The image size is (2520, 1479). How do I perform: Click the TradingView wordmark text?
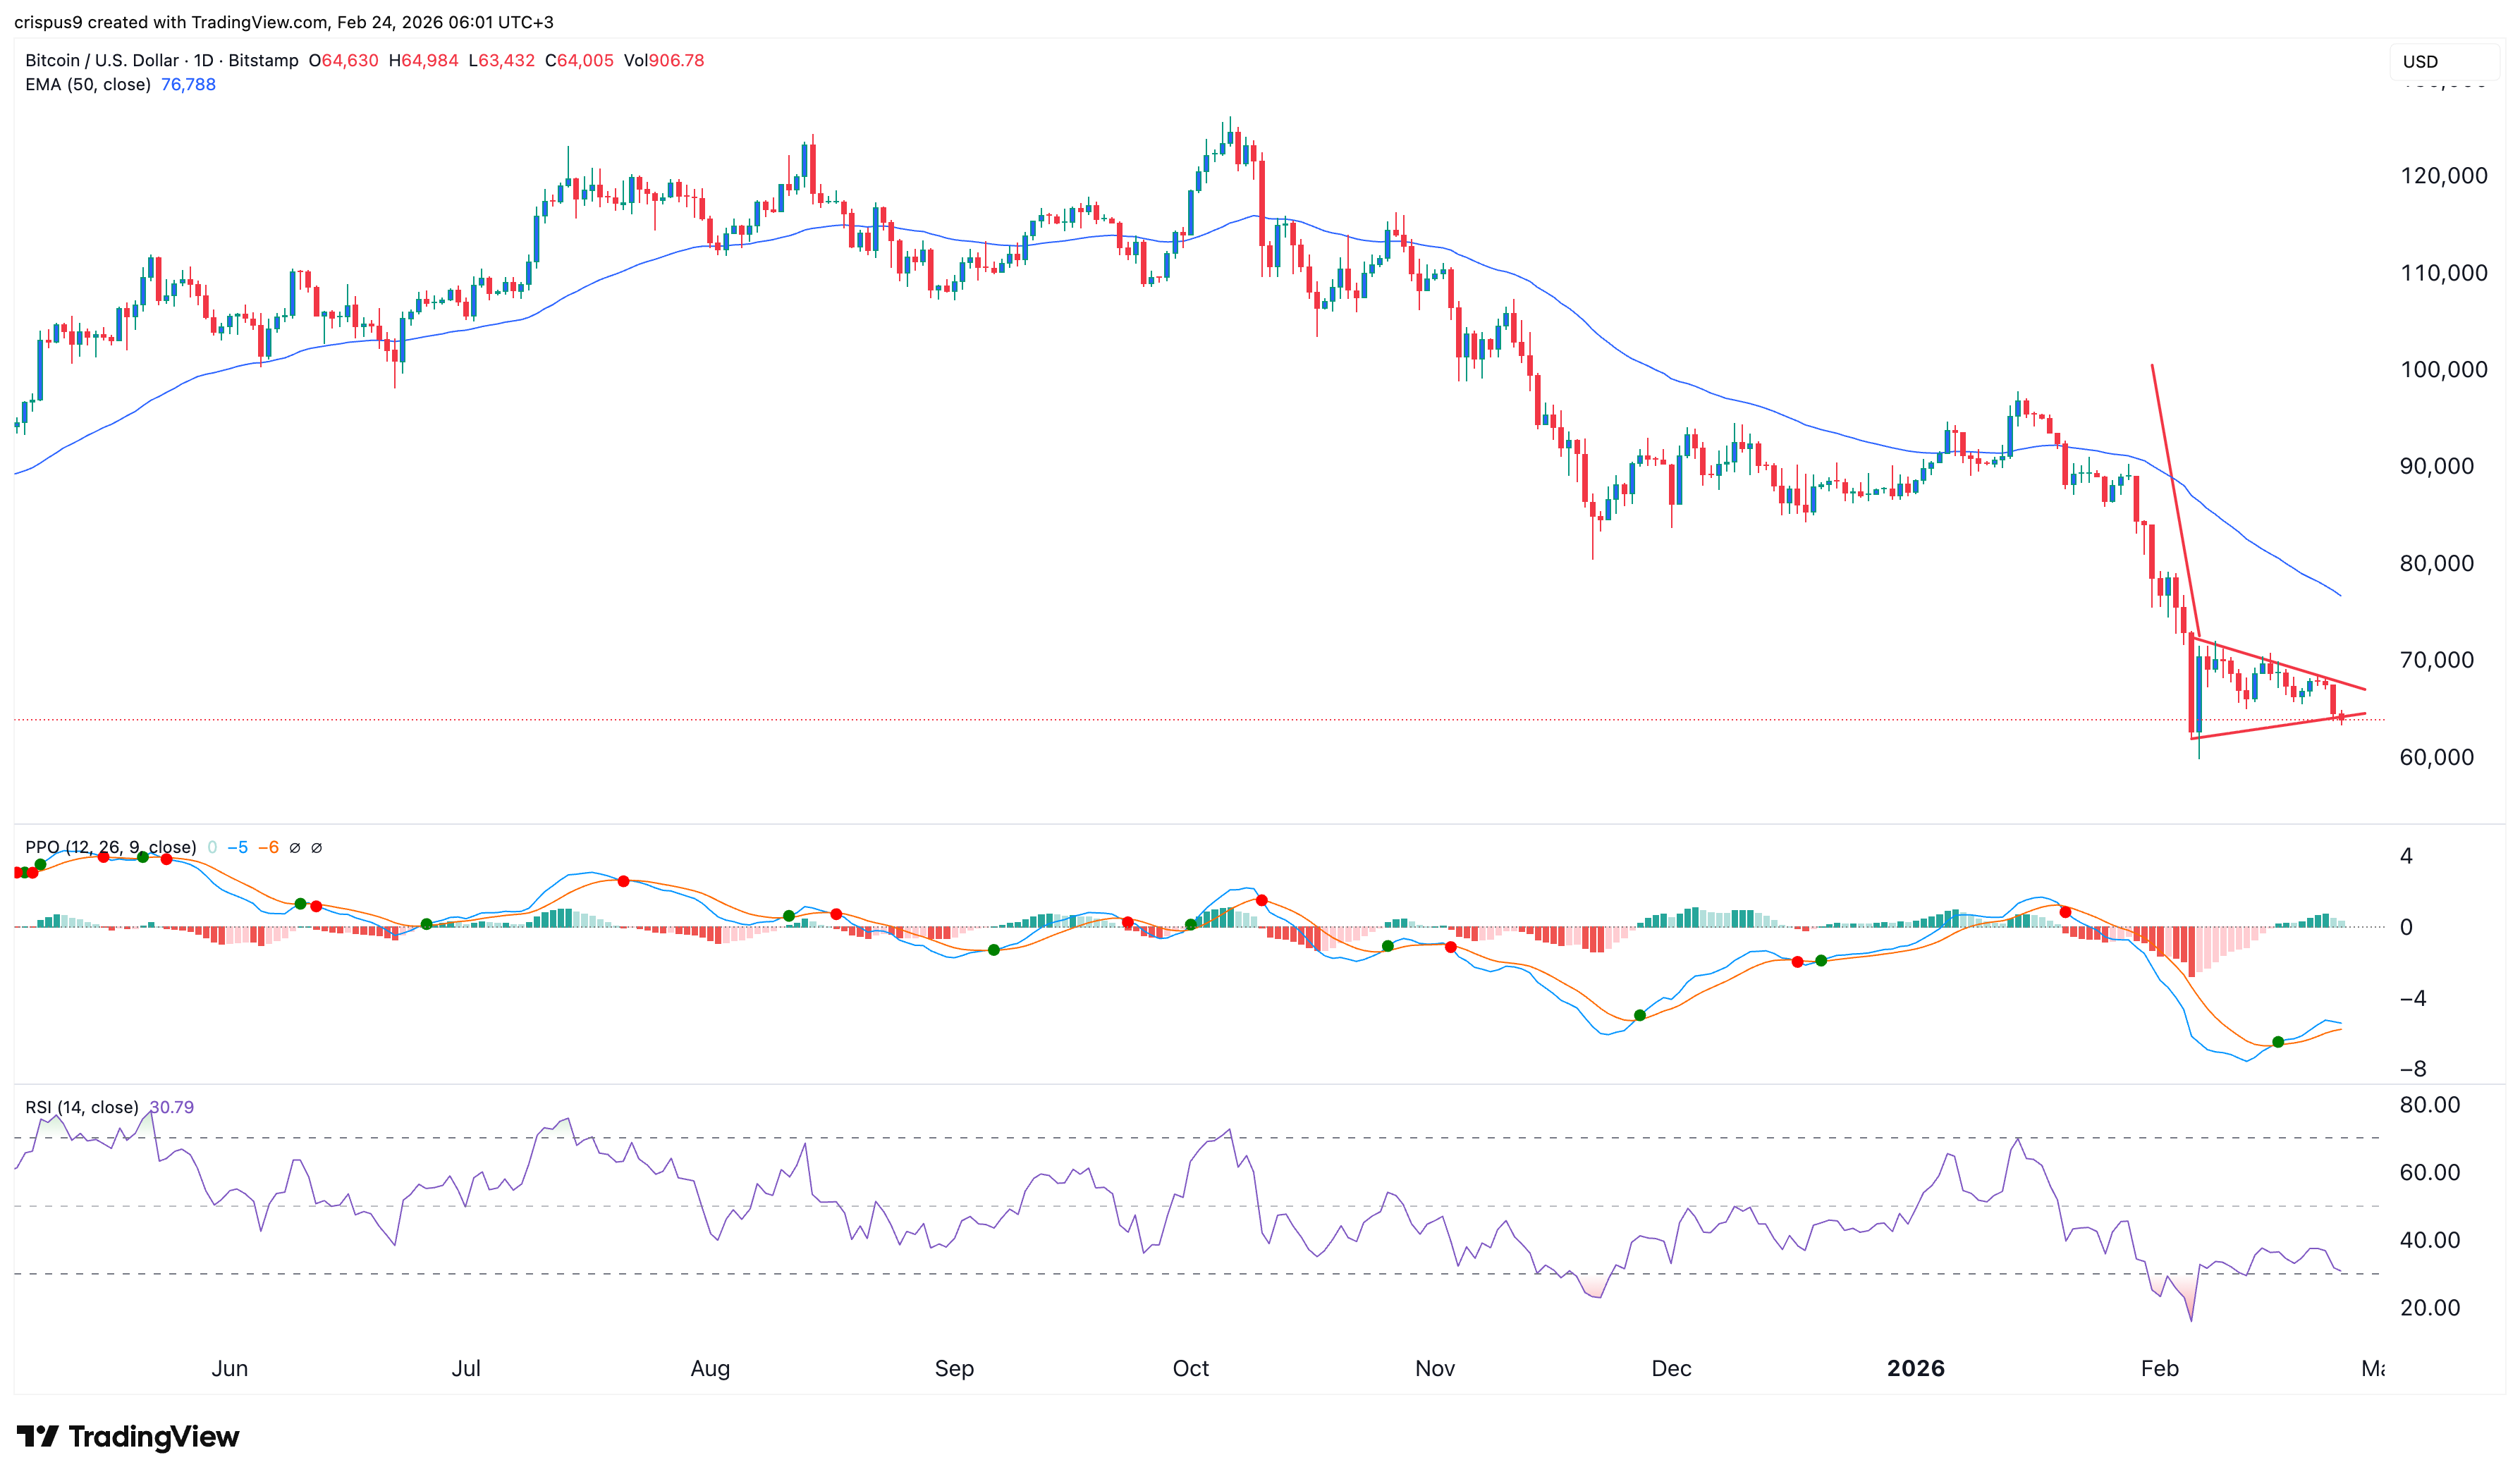pyautogui.click(x=154, y=1436)
